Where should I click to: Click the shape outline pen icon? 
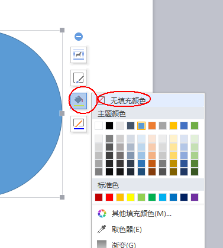pyautogui.click(x=79, y=124)
